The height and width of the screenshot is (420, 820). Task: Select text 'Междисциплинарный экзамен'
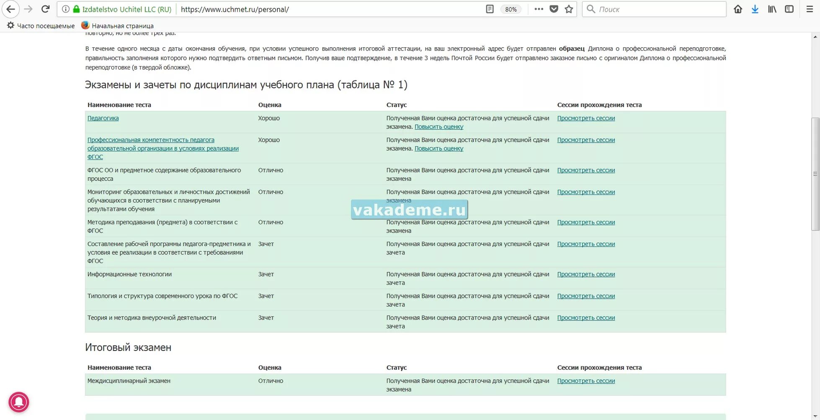(x=129, y=381)
